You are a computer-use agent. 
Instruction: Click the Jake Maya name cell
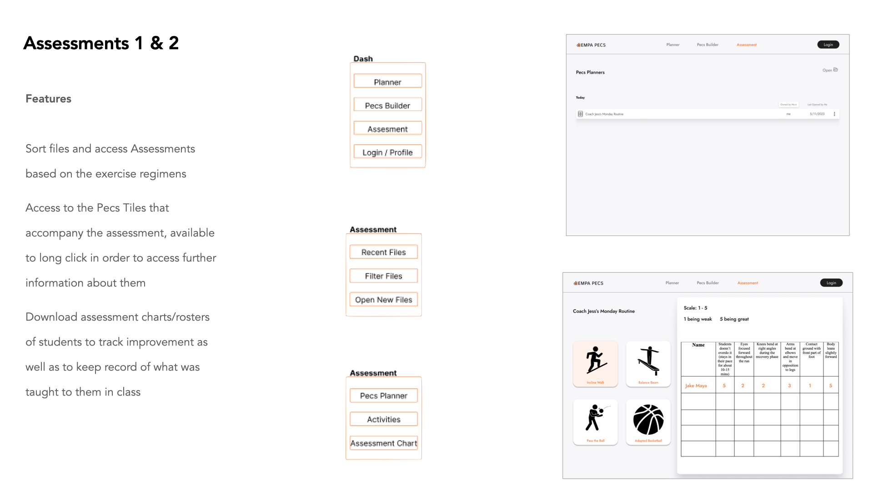(x=696, y=386)
